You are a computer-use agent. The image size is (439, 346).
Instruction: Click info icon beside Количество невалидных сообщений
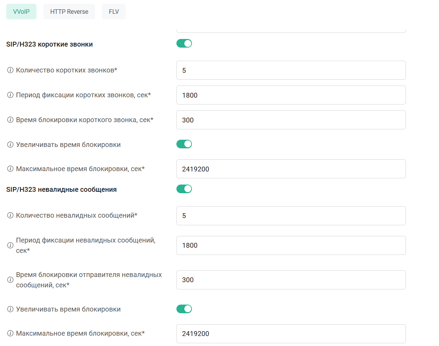tap(10, 216)
